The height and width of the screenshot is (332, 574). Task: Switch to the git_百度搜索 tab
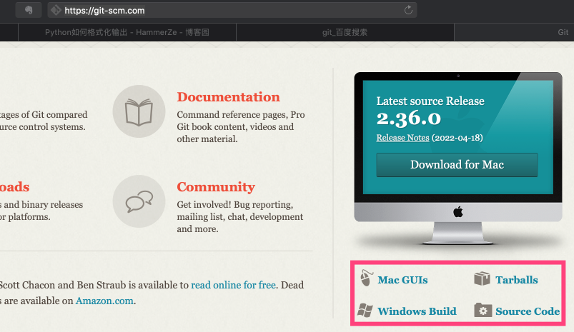345,32
